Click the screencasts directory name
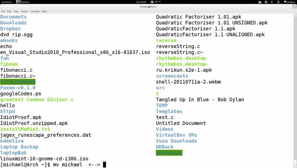The image size is (297, 168). [172, 76]
